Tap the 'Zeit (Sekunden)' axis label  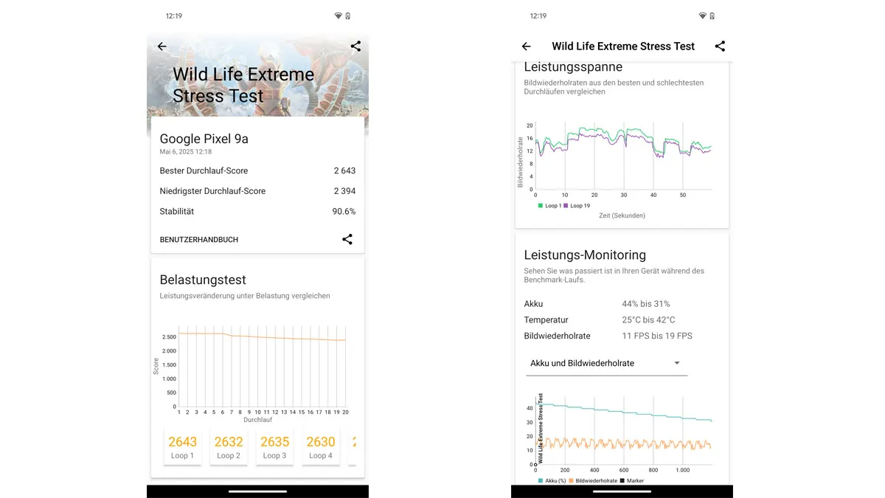pos(622,215)
